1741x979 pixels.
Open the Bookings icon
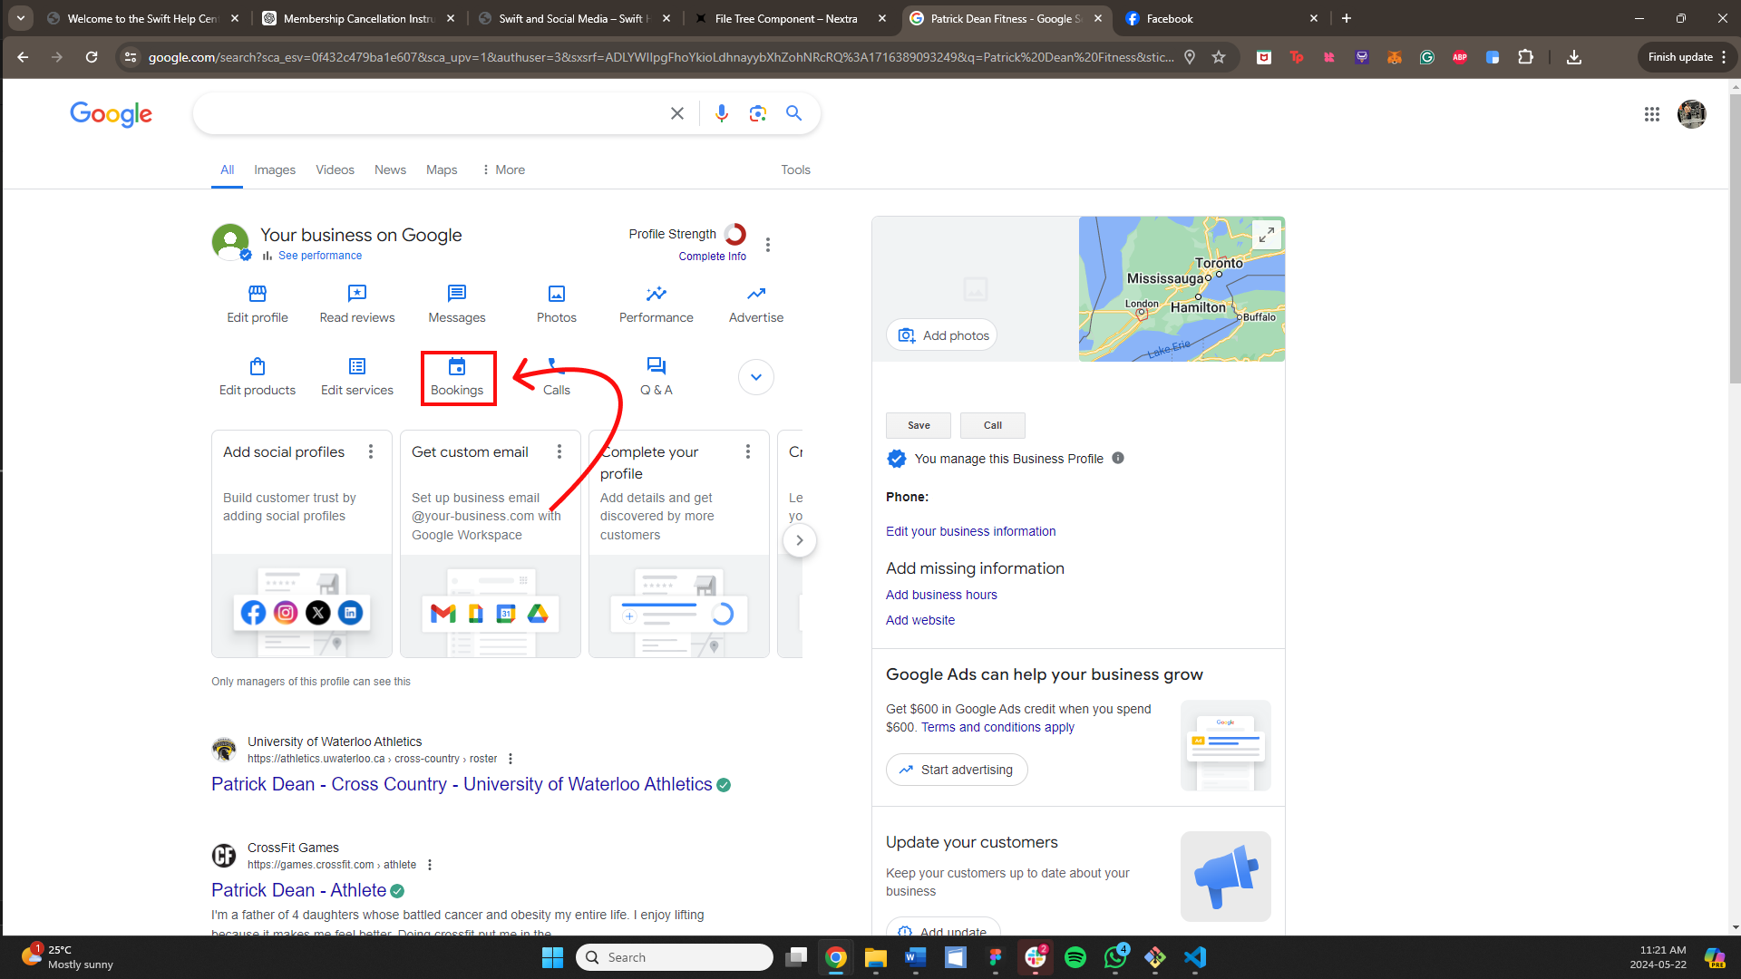[x=457, y=367]
